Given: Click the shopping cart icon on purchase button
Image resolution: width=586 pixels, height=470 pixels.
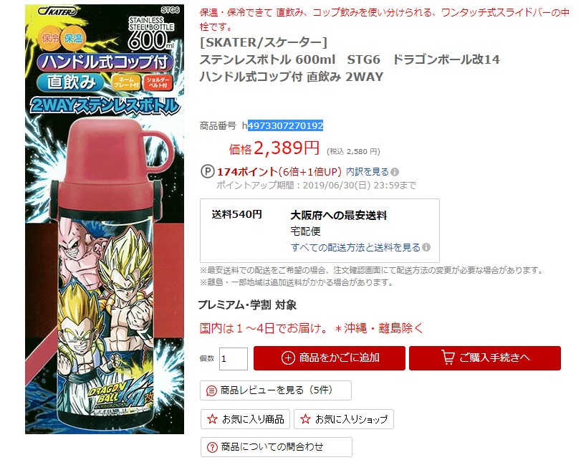Looking at the screenshot, I should [448, 357].
